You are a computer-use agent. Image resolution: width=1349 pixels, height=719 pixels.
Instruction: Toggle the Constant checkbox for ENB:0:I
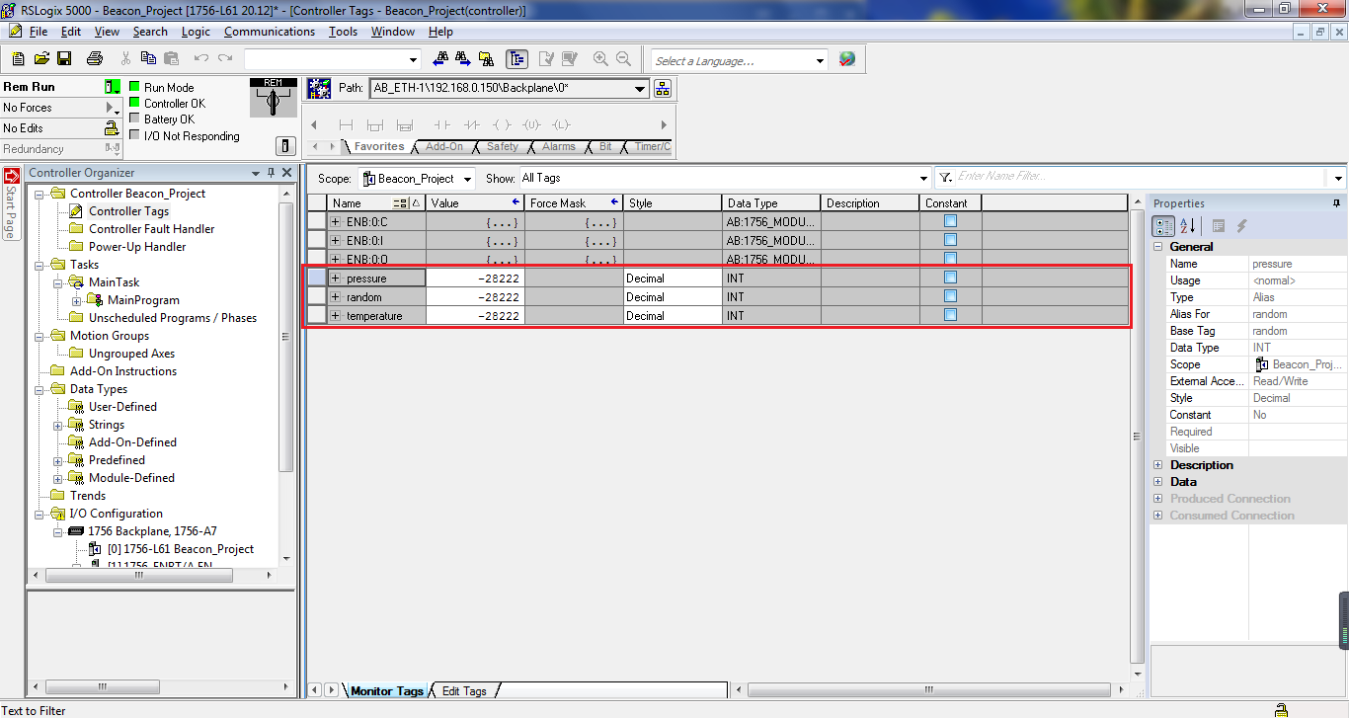(950, 240)
